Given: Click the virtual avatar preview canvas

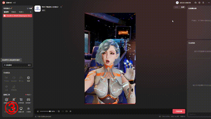Looking at the screenshot, I should (110, 58).
